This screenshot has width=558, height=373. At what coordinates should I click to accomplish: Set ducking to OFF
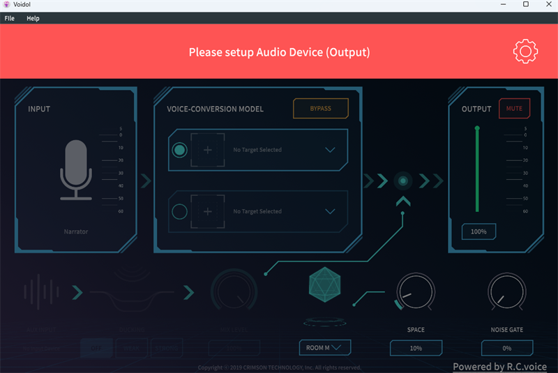(x=96, y=348)
